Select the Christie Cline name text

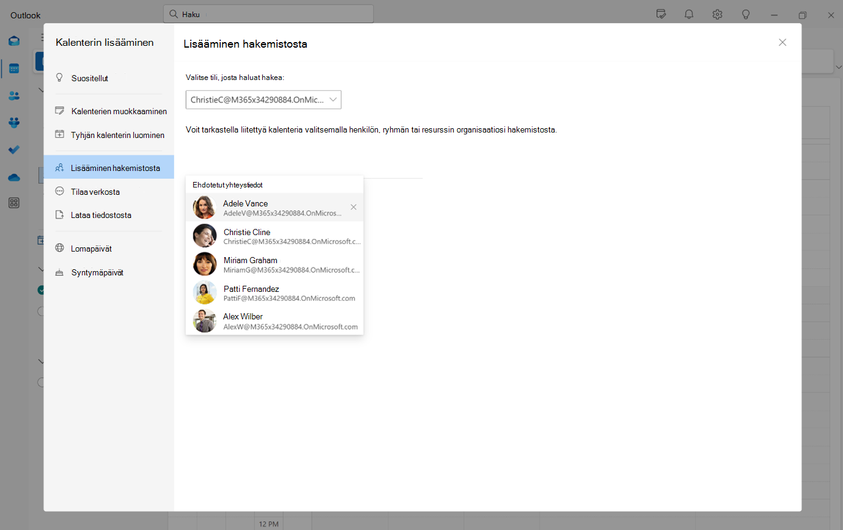247,232
